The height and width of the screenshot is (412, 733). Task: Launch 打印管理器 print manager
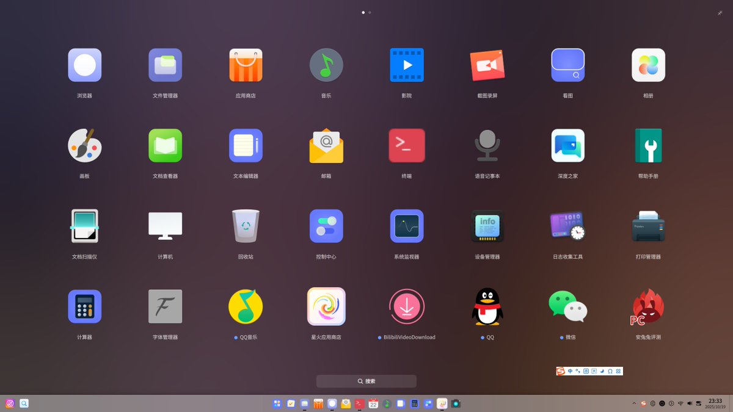(x=648, y=226)
